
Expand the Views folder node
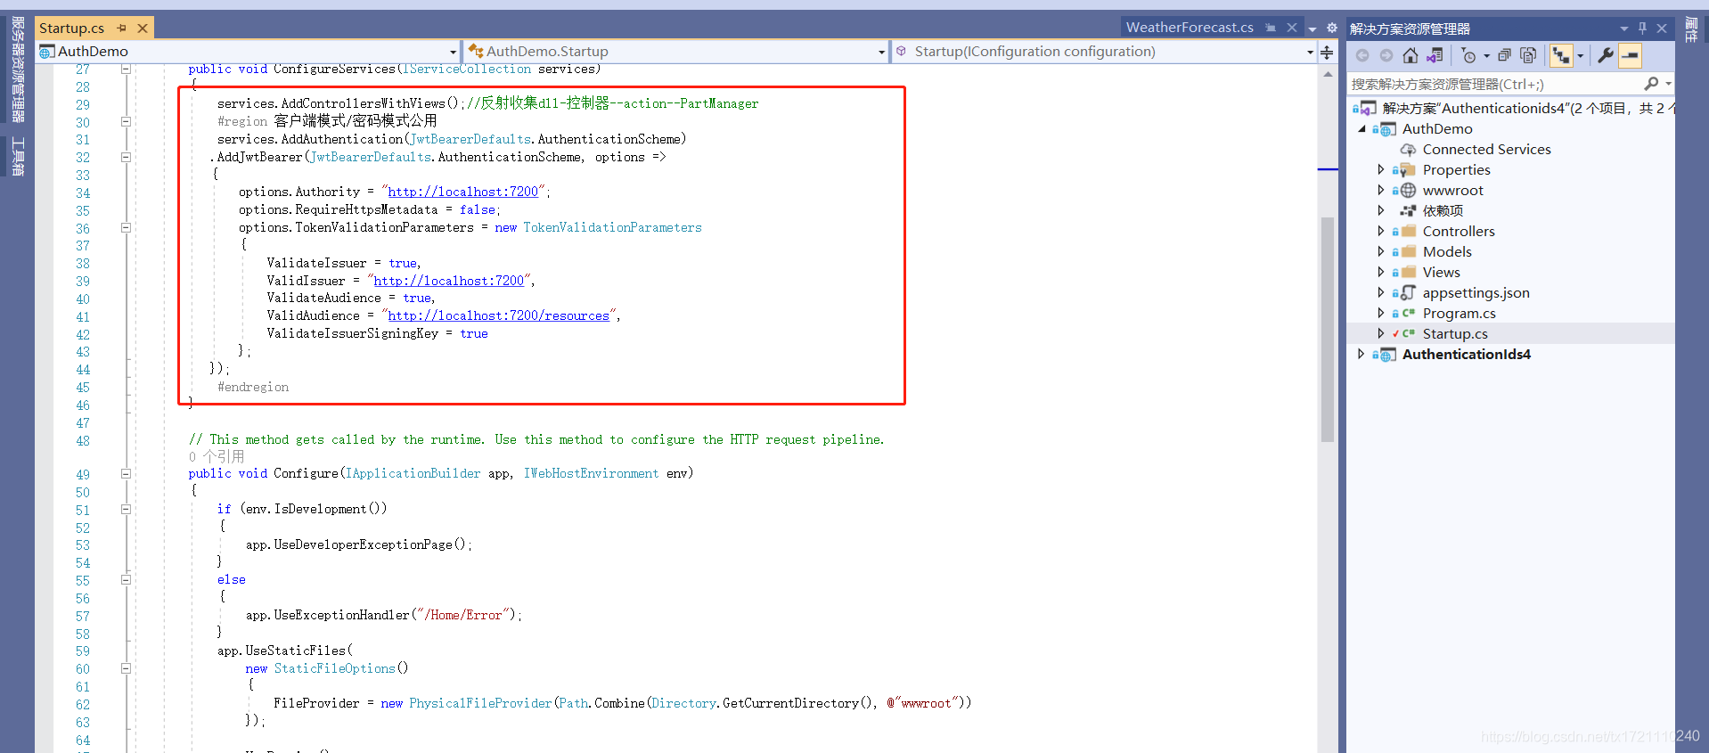1381,272
